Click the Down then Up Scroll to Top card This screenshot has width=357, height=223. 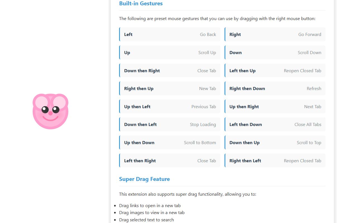(275, 142)
